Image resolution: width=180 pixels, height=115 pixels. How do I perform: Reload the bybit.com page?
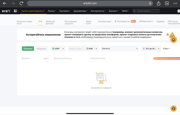click(x=21, y=3)
